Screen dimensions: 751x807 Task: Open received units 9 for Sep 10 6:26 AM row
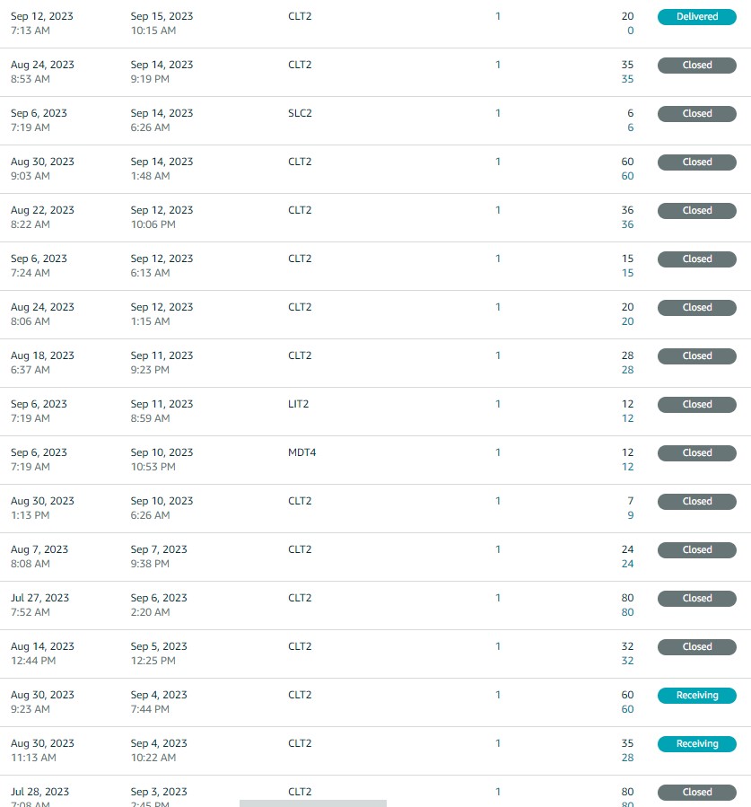630,515
